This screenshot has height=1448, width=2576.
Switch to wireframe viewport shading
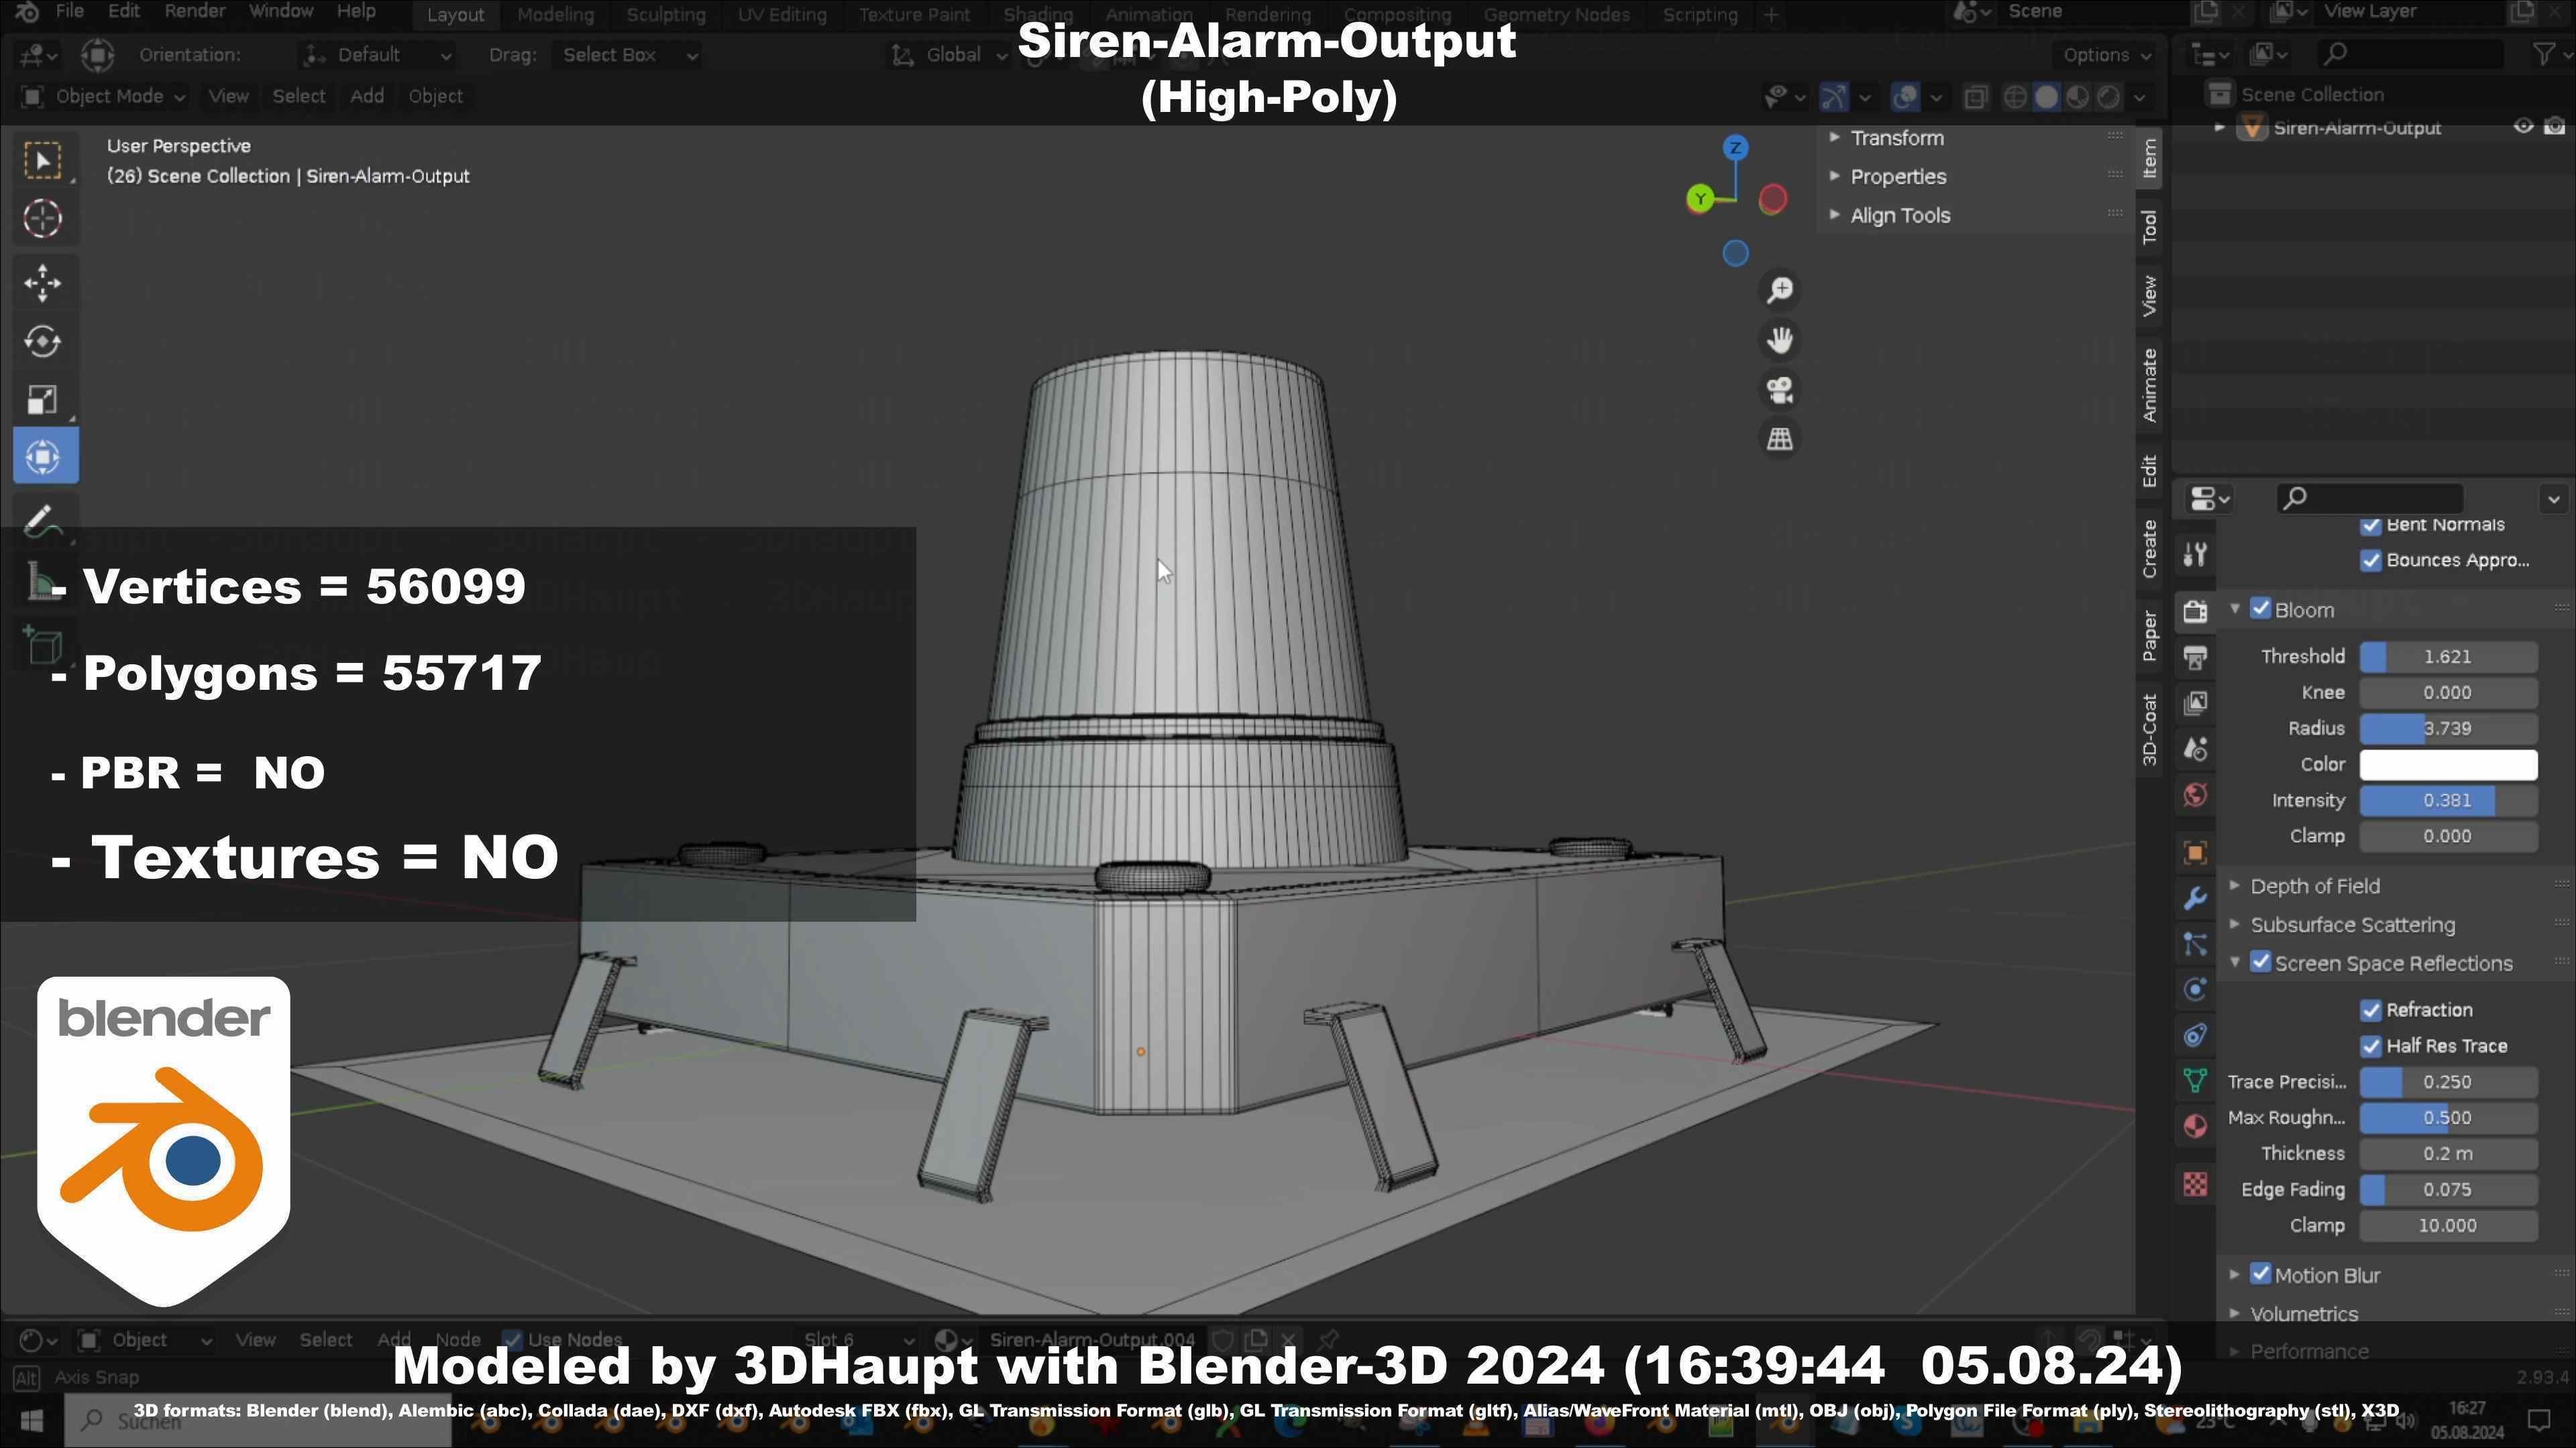point(2015,97)
